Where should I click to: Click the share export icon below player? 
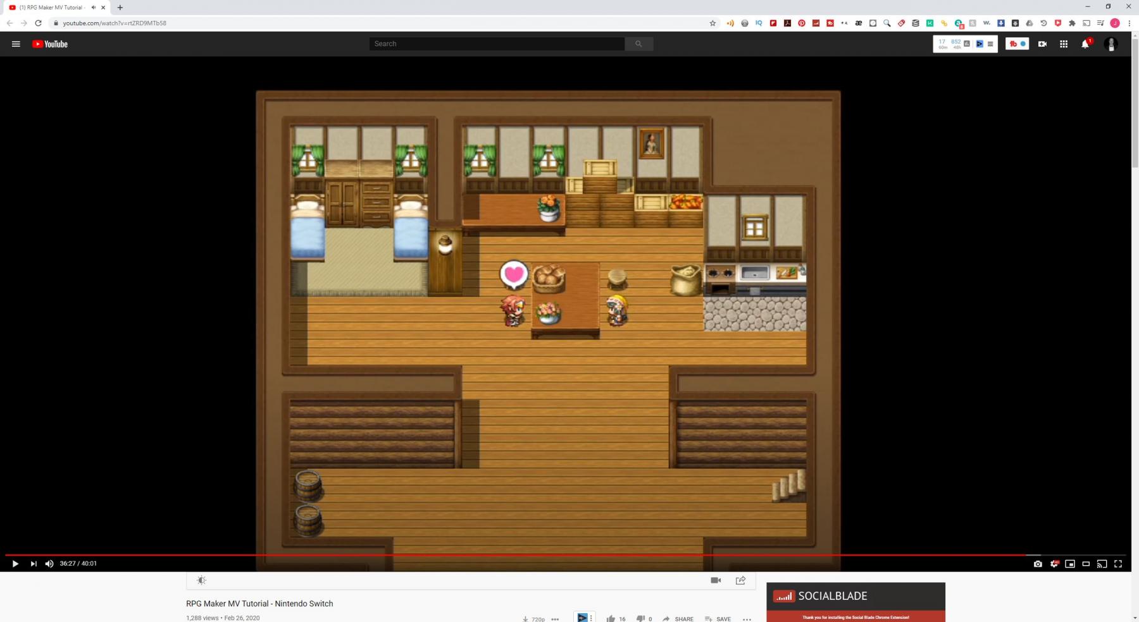point(740,580)
